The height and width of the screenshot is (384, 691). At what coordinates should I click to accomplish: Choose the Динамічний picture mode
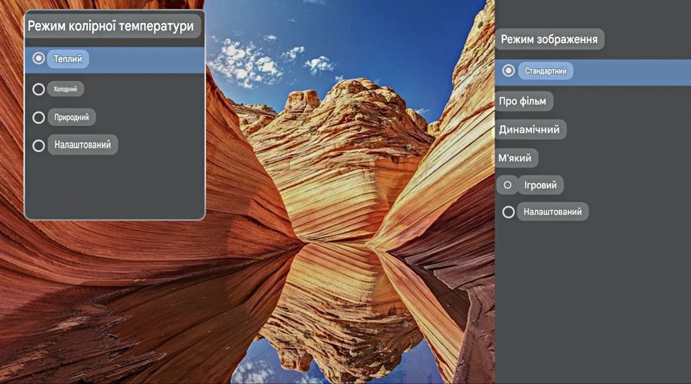coord(530,130)
